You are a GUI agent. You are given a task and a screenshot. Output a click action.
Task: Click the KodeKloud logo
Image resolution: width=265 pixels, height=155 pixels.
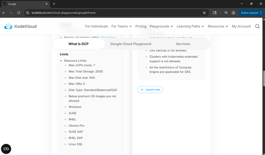(x=21, y=26)
